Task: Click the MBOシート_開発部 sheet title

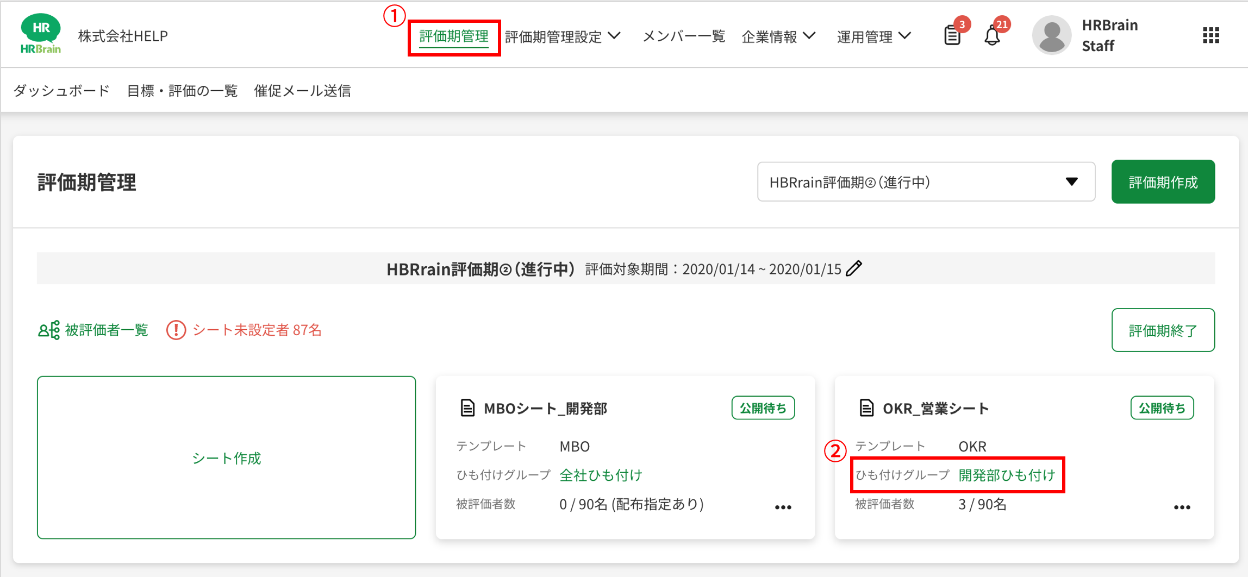Action: pos(545,409)
